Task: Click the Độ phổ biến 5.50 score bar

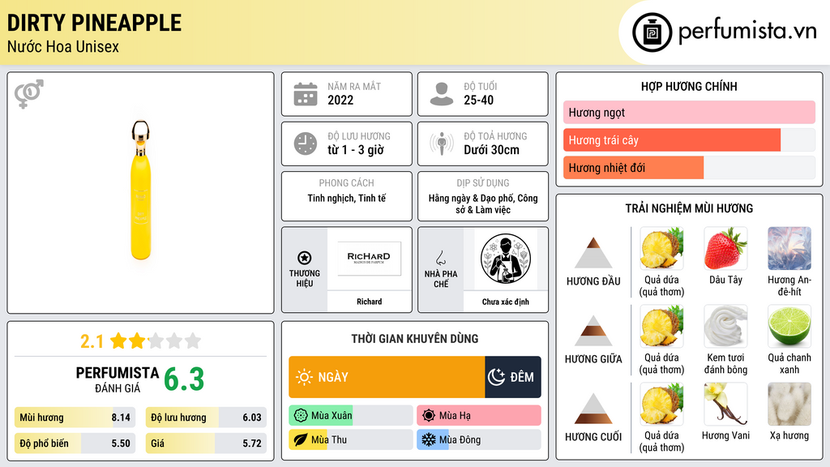Action: 75,443
